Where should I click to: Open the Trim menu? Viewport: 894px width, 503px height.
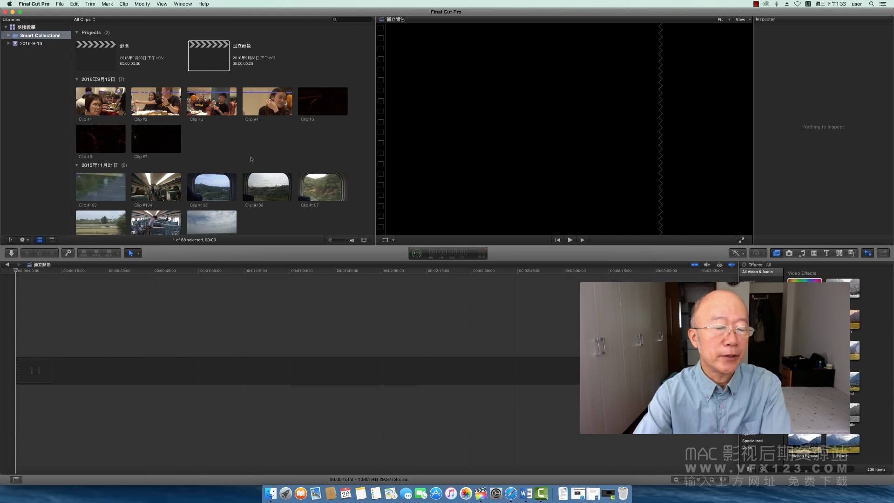[90, 4]
